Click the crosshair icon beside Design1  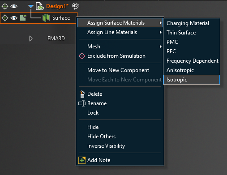pos(5,6)
